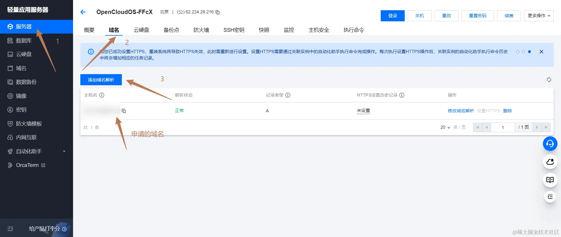Screen dimensions: 561x237
Task: Click the 续费 button
Action: [509, 16]
